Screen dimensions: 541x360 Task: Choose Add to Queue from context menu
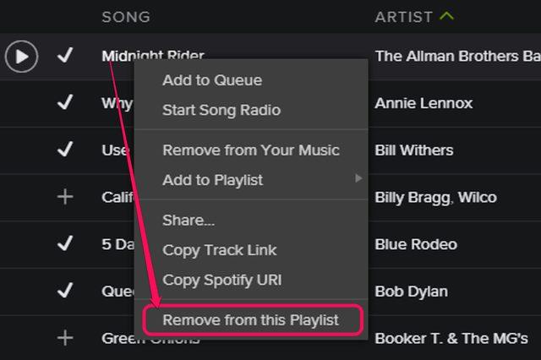pyautogui.click(x=212, y=80)
